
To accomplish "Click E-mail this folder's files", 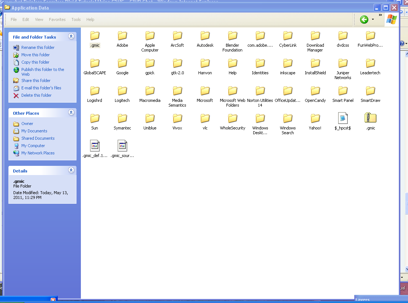I will [41, 88].
